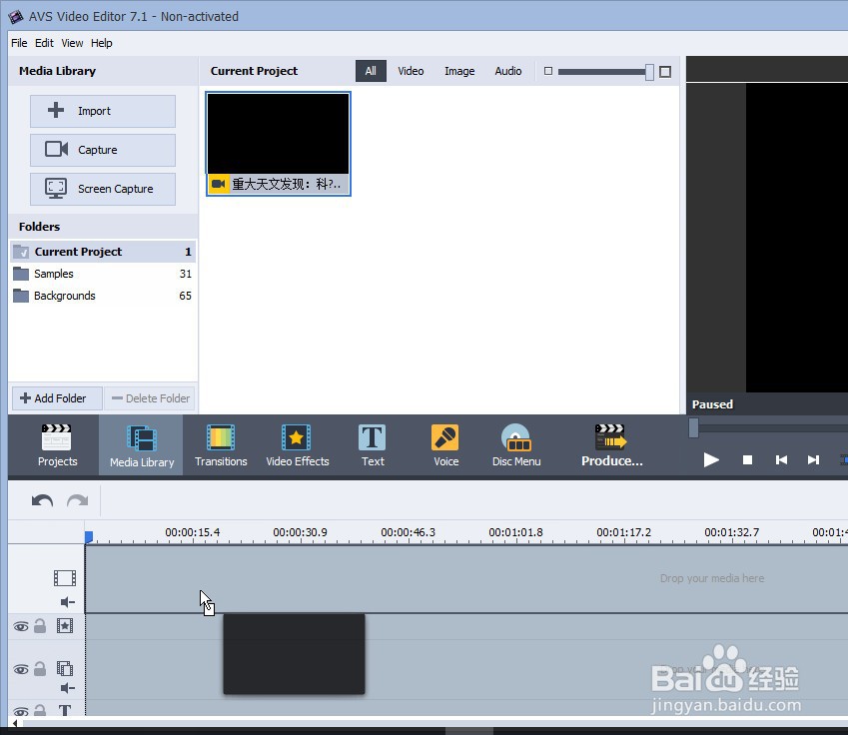Open the Video Effects section
Image resolution: width=848 pixels, height=735 pixels.
click(x=297, y=445)
